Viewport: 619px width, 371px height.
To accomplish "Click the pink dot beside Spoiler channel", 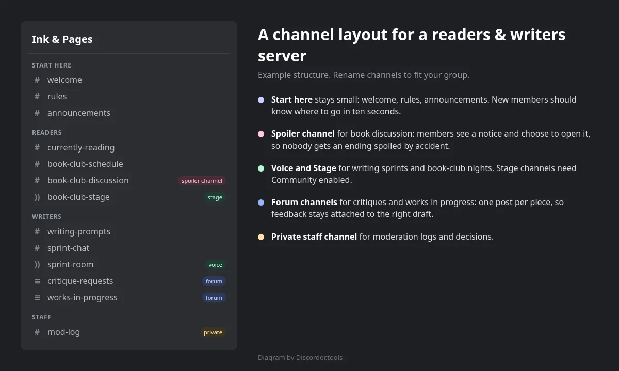I will pyautogui.click(x=261, y=134).
